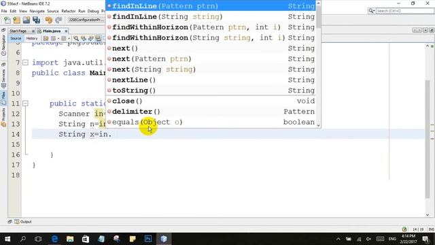The width and height of the screenshot is (435, 245).
Task: Select the toString() completion entry
Action: coord(211,91)
